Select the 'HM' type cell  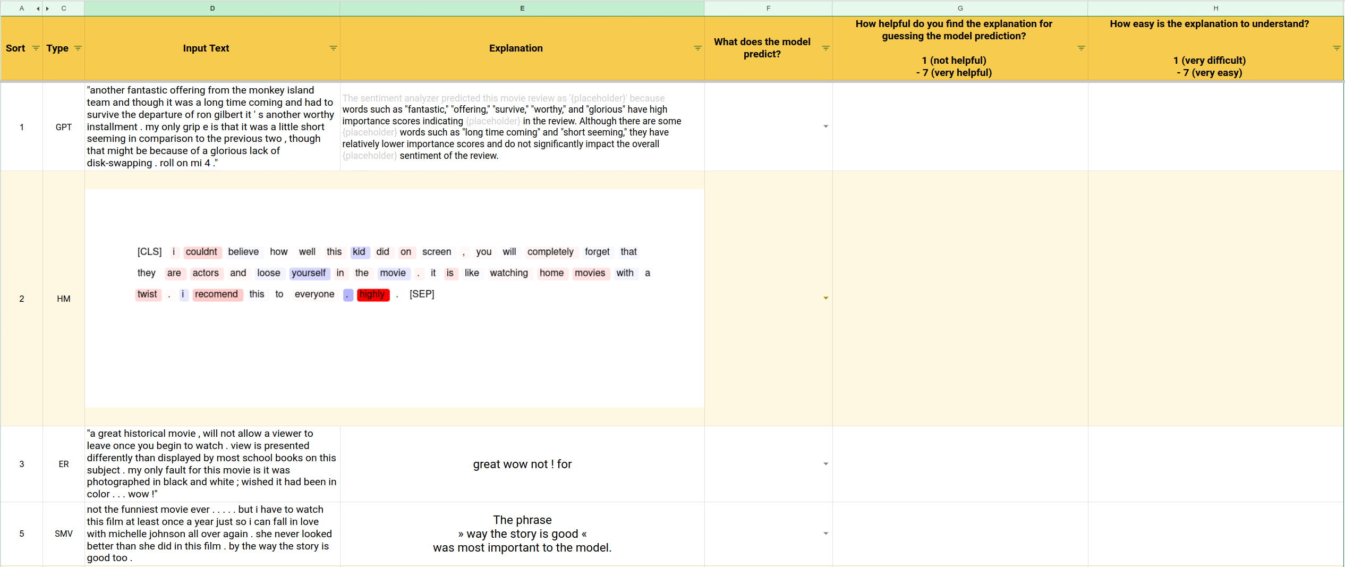(64, 299)
